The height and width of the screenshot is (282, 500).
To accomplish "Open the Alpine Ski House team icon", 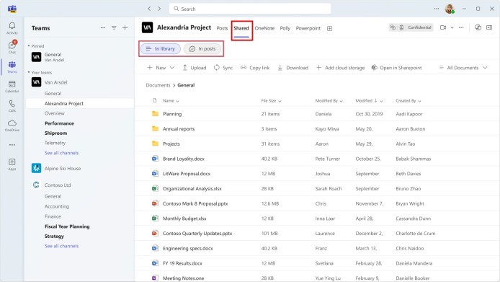I will pyautogui.click(x=36, y=168).
